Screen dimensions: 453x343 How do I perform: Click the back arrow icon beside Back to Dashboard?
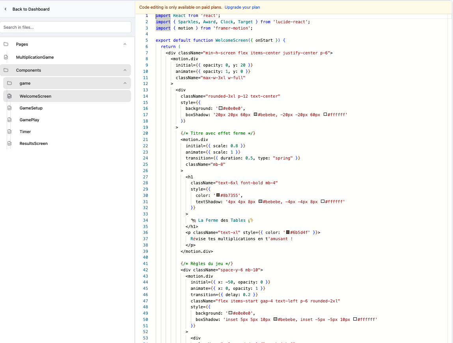6,9
